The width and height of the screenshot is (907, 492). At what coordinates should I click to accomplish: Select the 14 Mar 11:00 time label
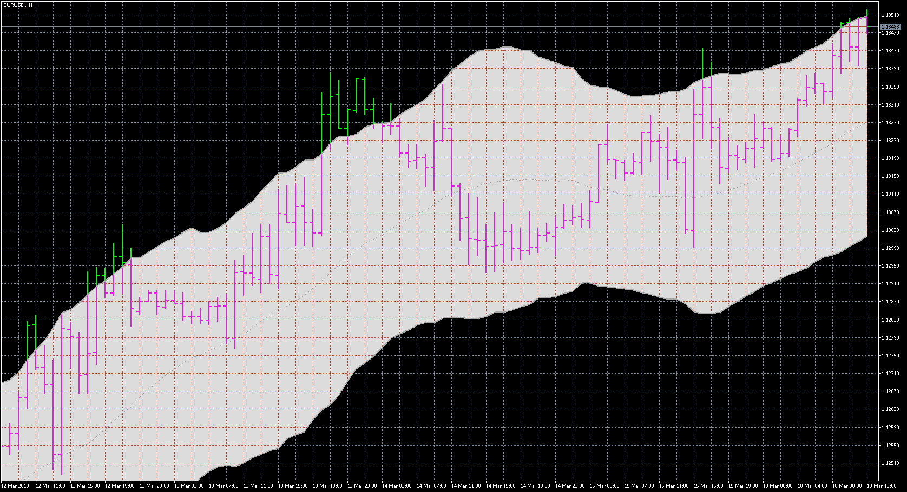466,486
